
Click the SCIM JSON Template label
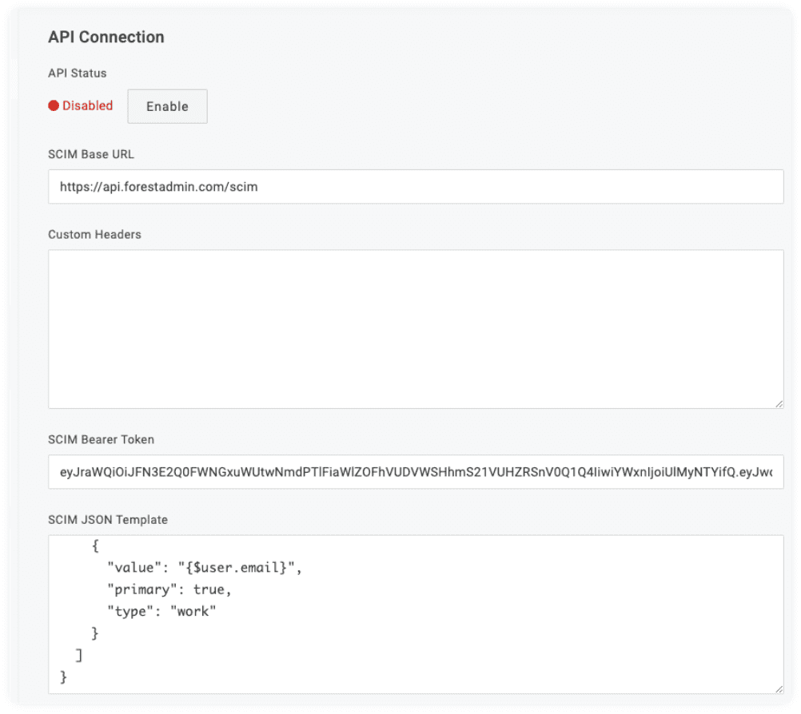pyautogui.click(x=108, y=519)
